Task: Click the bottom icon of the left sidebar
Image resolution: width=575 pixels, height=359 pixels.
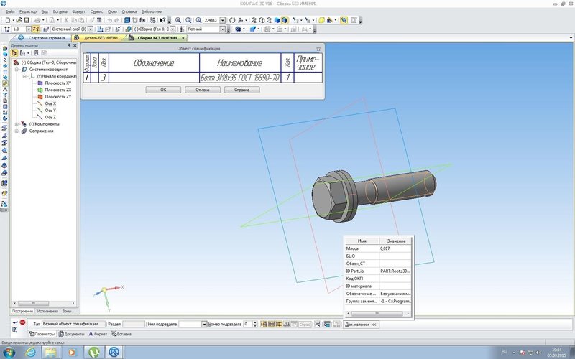Action: coord(4,204)
